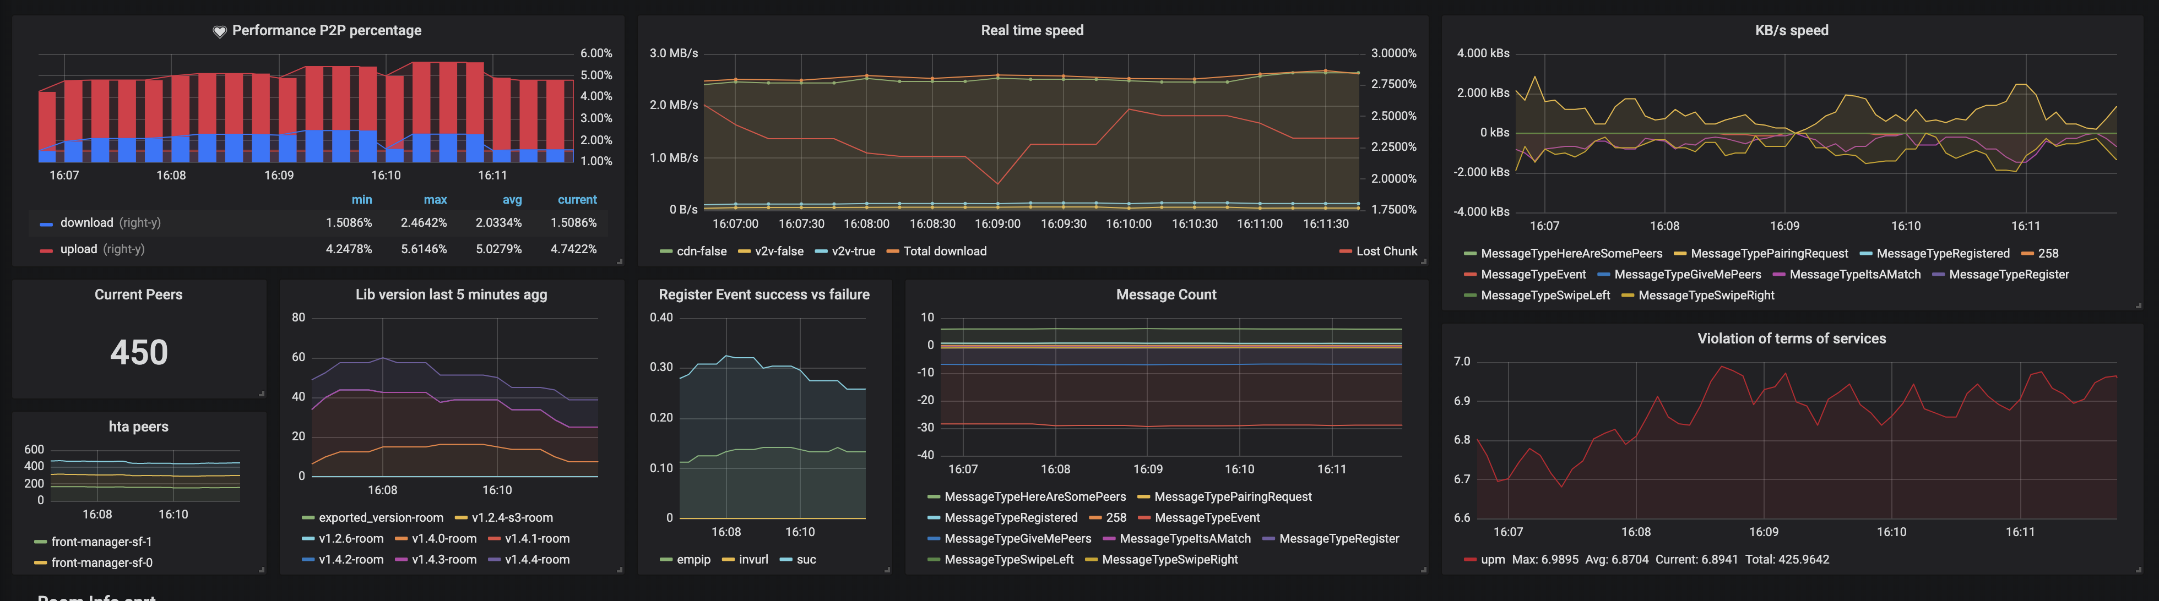Open Violation of terms of services title menu
This screenshot has height=601, width=2159.
[x=1791, y=338]
